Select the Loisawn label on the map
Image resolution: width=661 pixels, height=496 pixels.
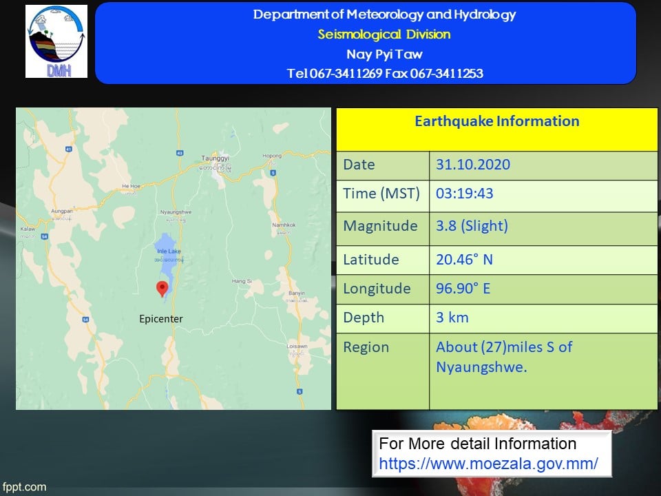coord(297,347)
